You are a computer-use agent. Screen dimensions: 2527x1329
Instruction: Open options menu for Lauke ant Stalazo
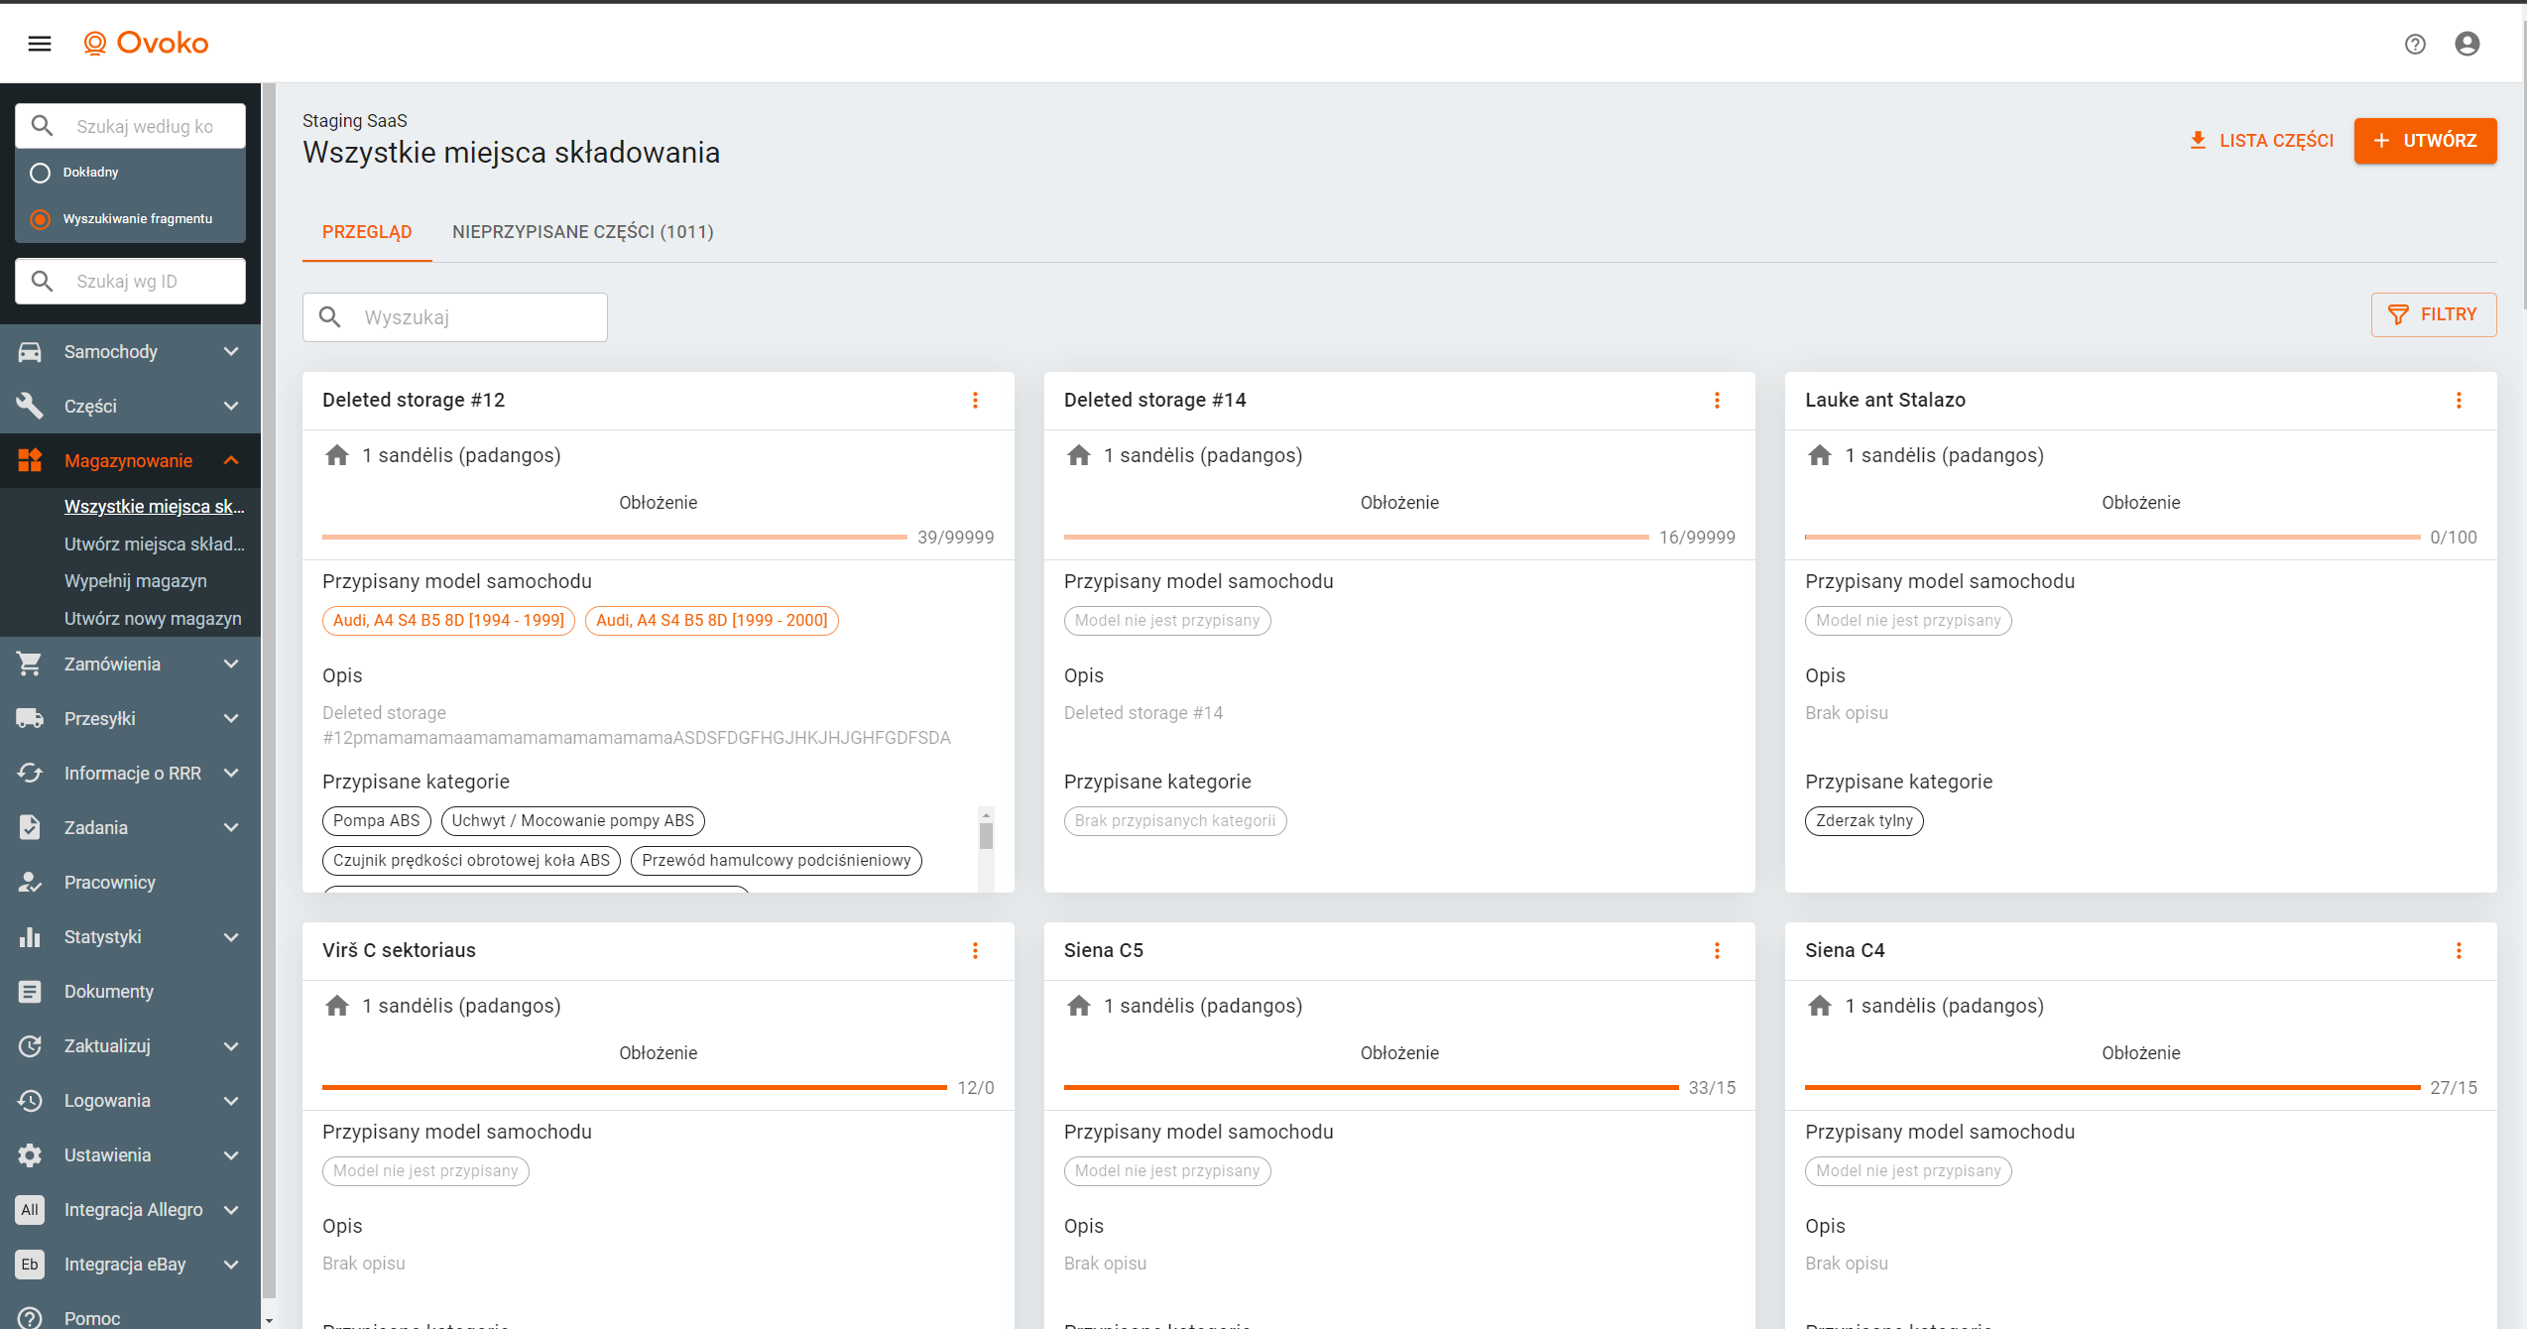coord(2459,401)
